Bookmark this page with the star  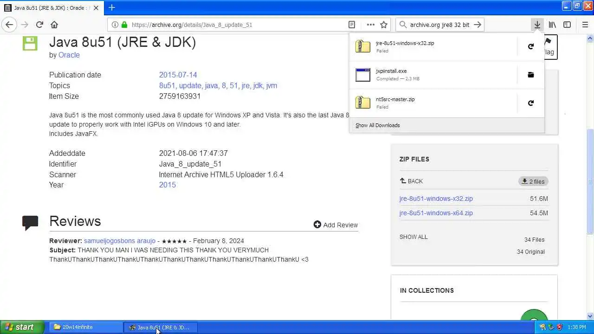[x=384, y=25]
